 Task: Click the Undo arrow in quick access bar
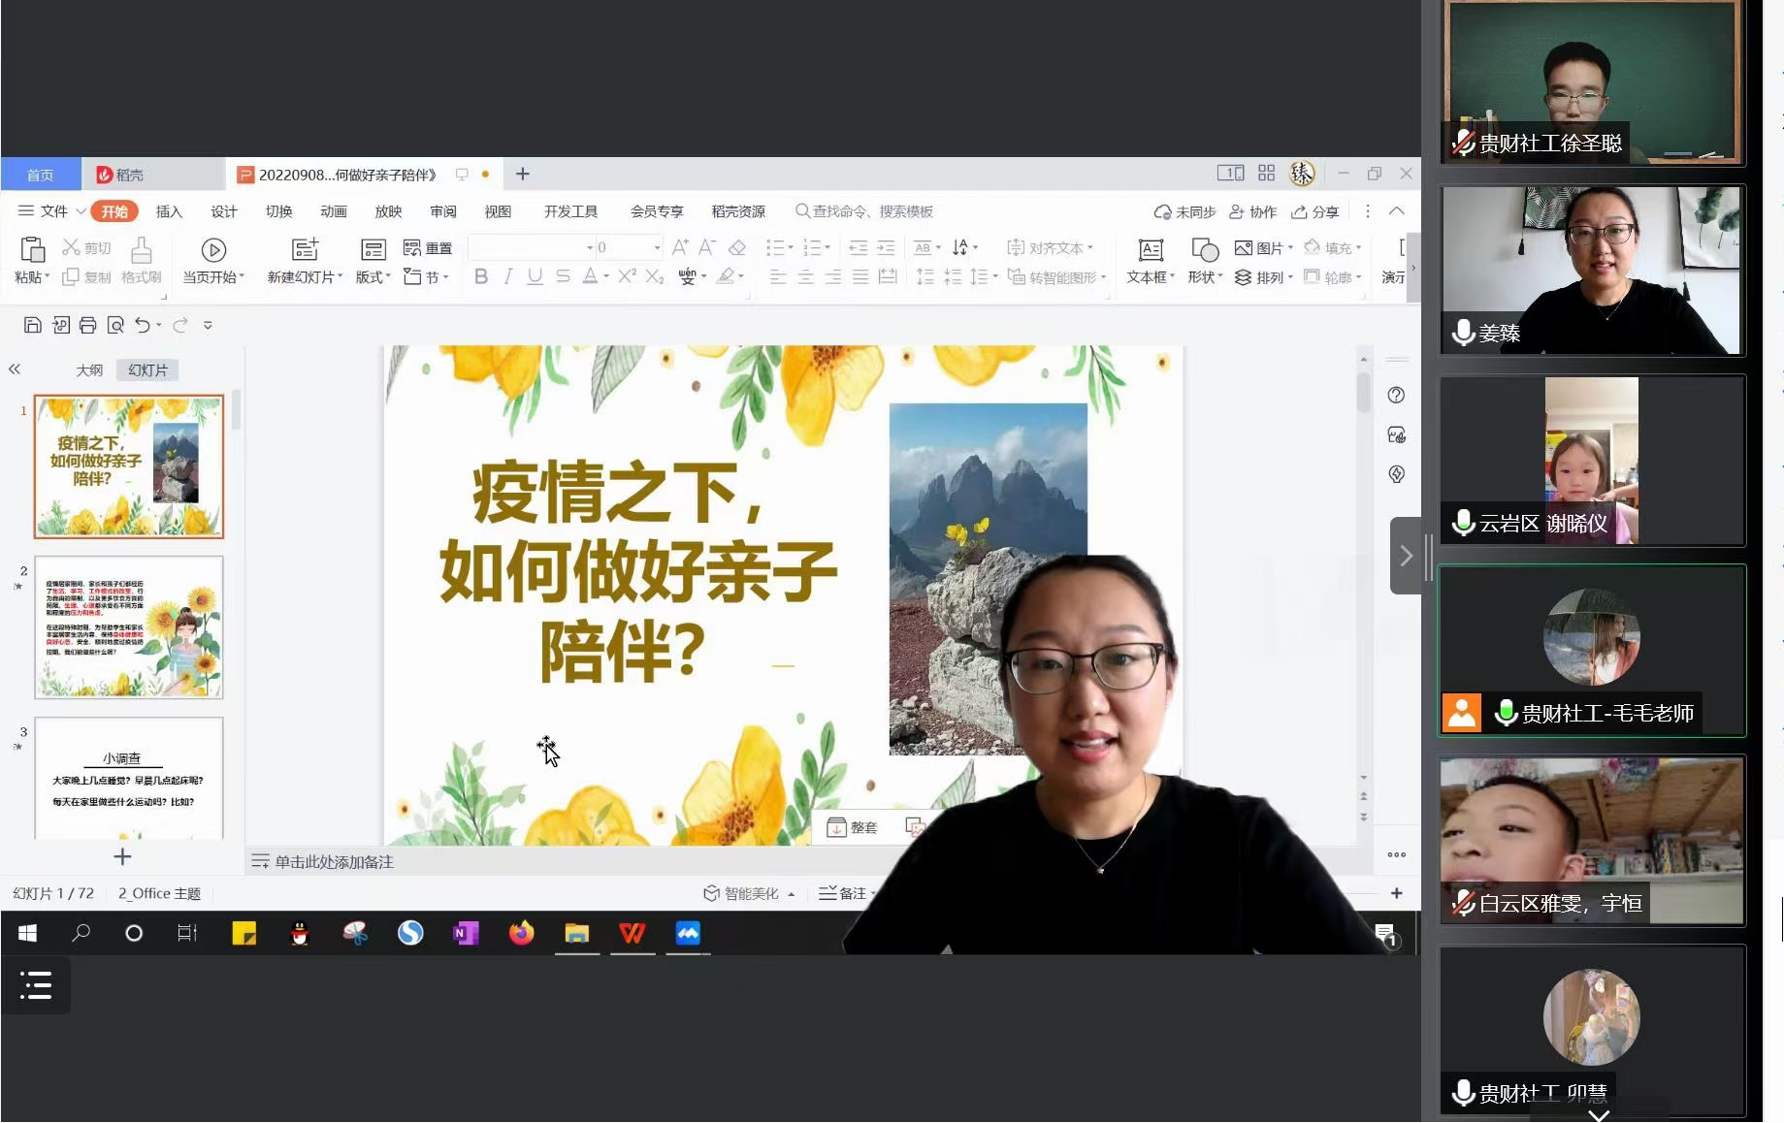point(143,325)
